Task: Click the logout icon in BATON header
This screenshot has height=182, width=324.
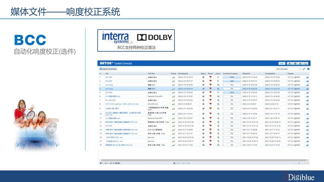Action: pos(306,63)
